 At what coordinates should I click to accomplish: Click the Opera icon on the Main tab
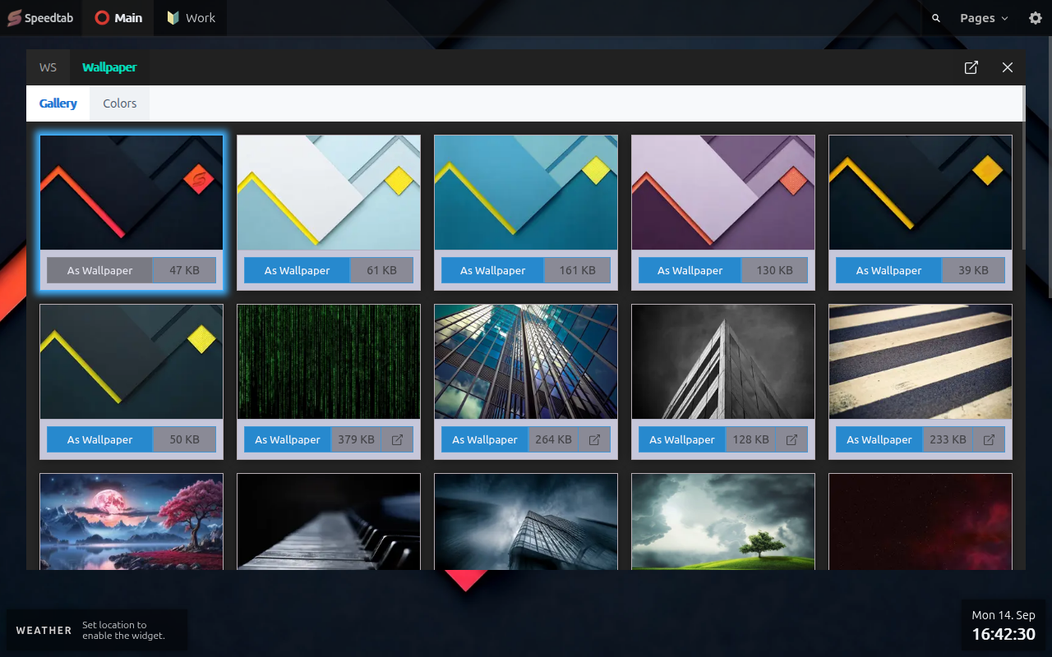point(102,18)
